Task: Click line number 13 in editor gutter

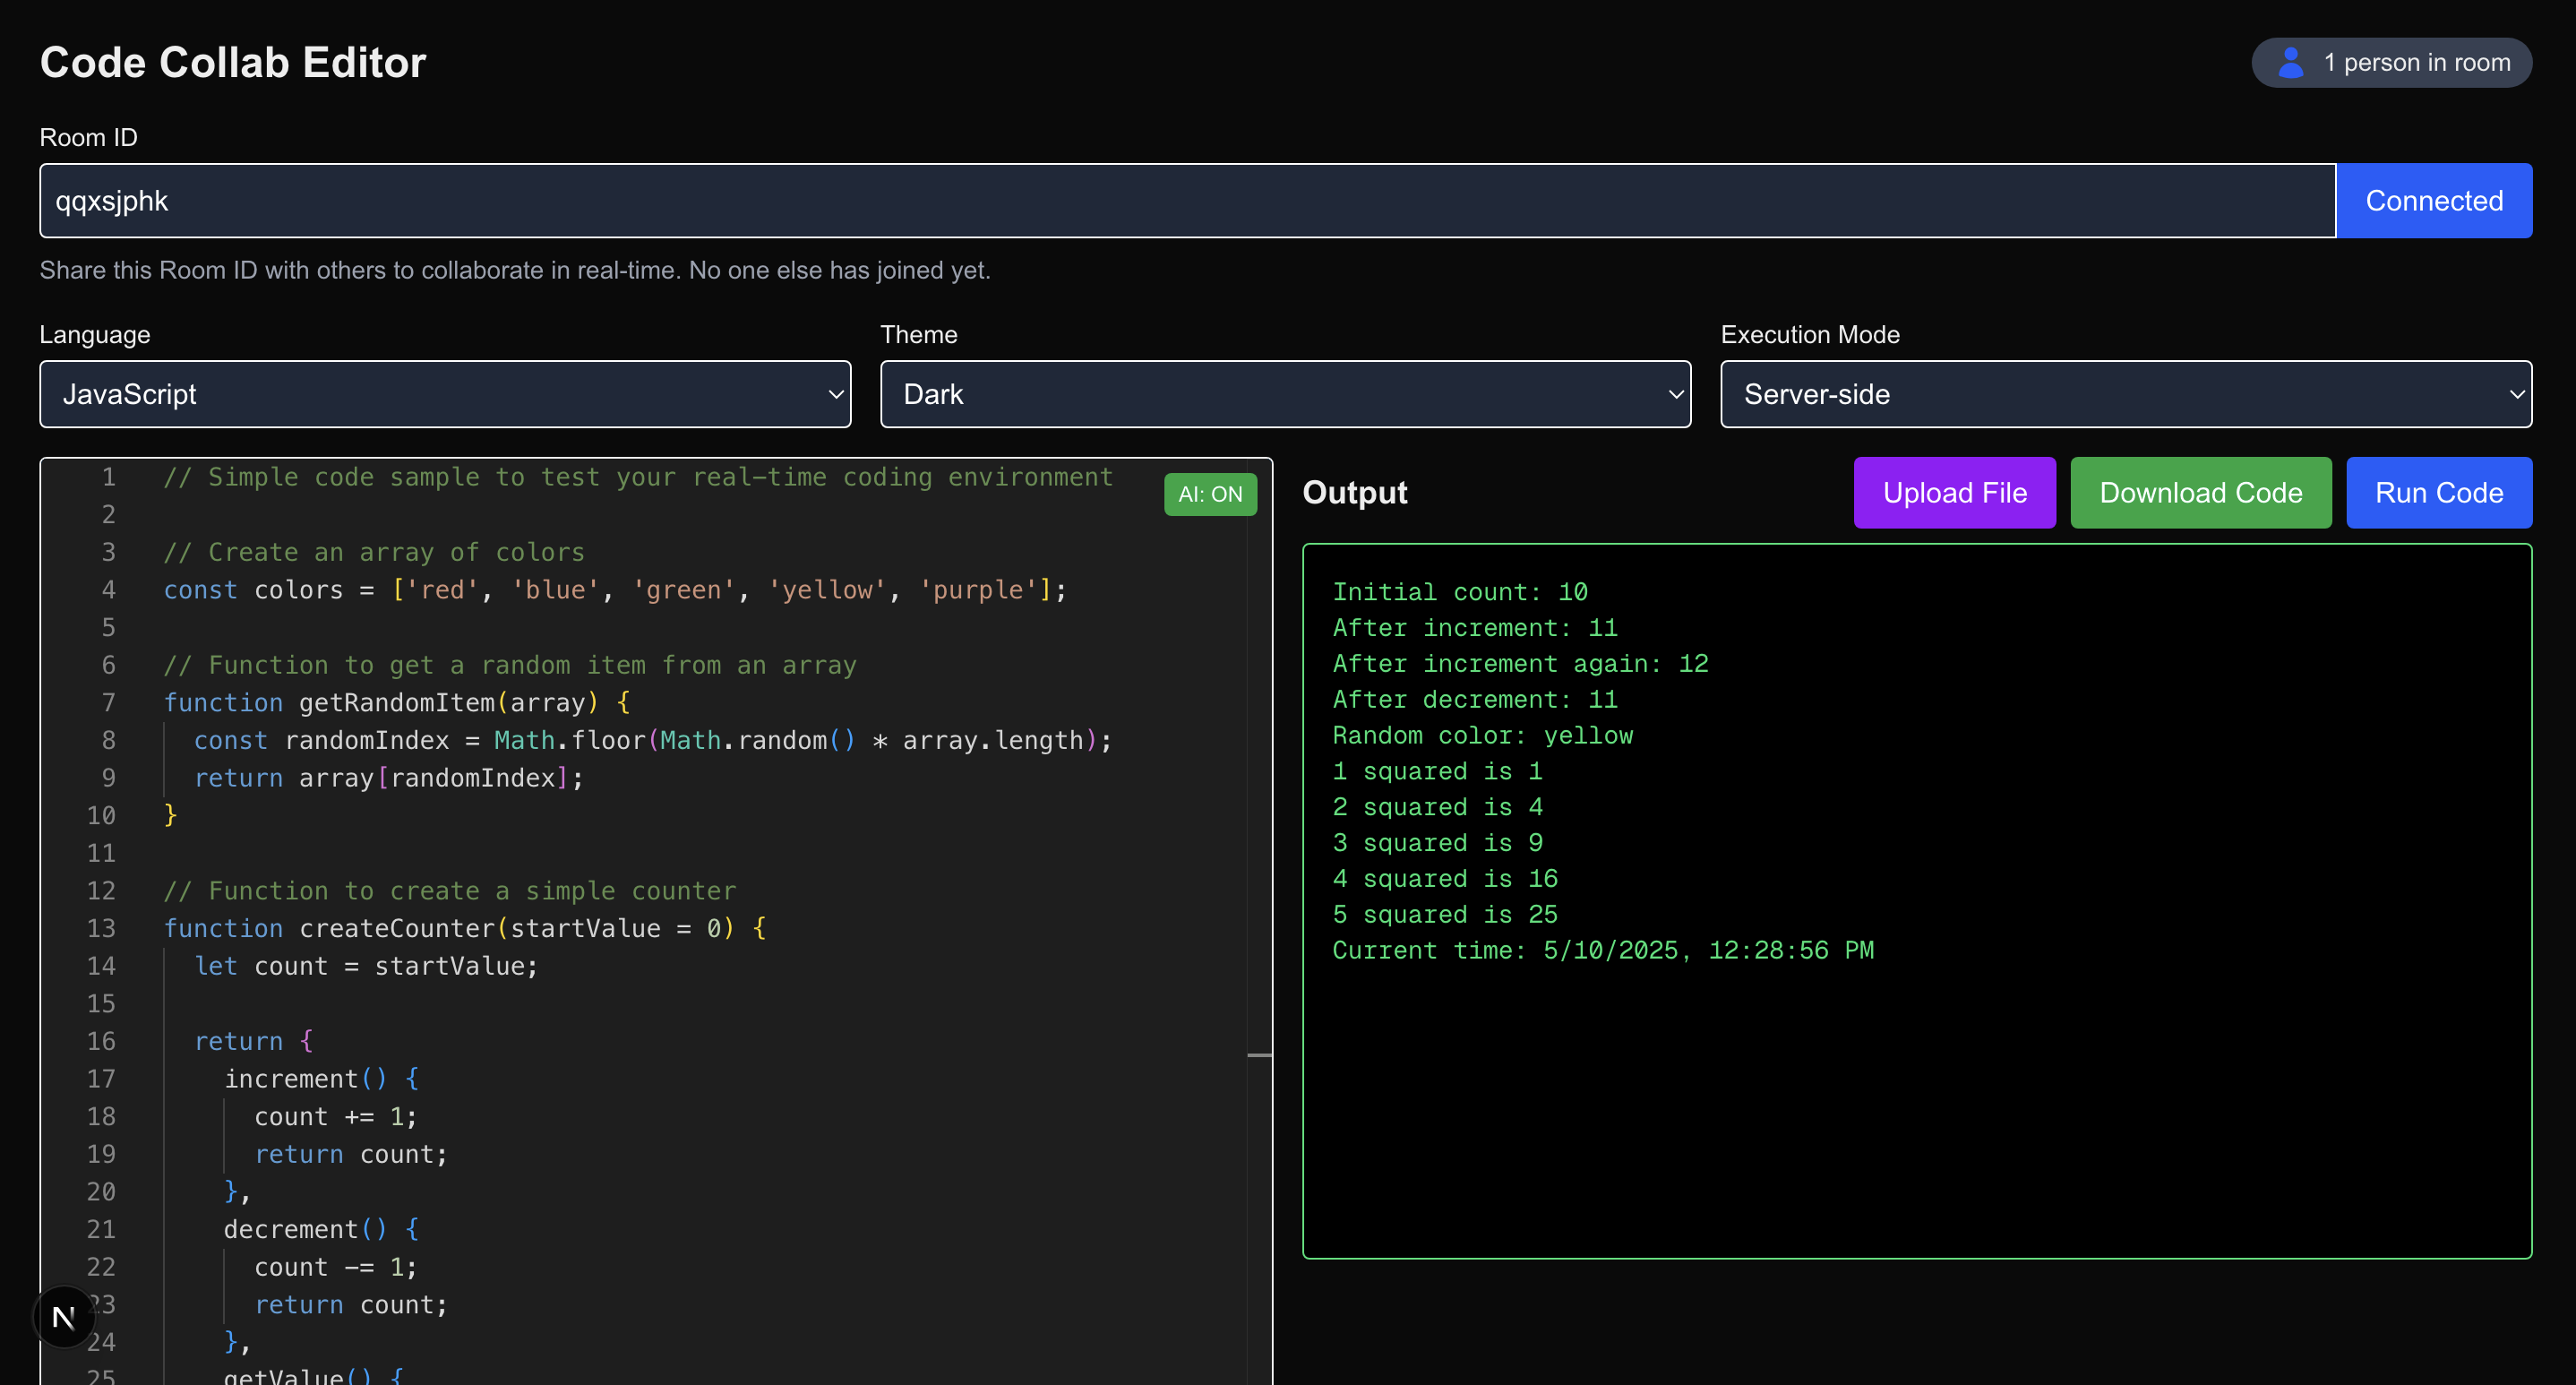Action: point(101,928)
